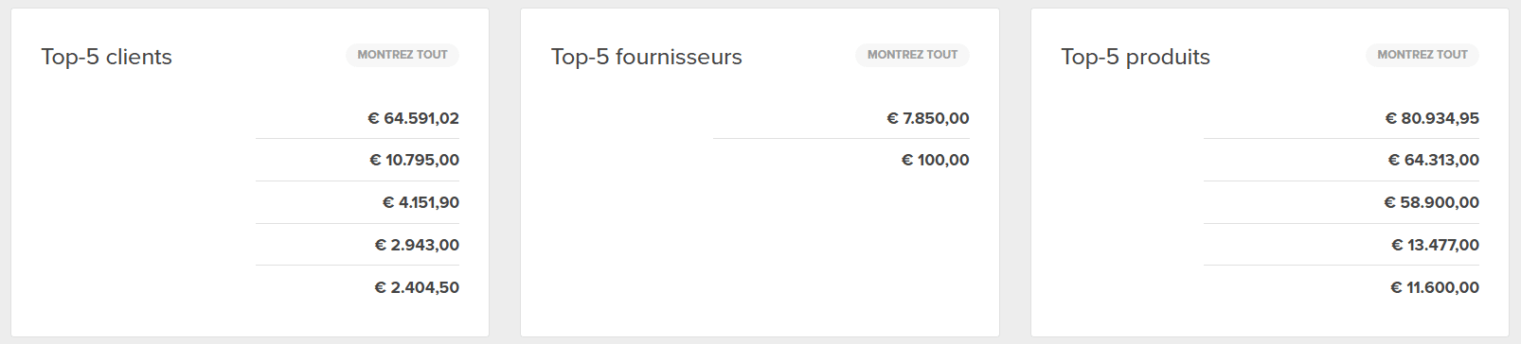Open MONTREZ TOUT in Top-5 produits card

1422,55
